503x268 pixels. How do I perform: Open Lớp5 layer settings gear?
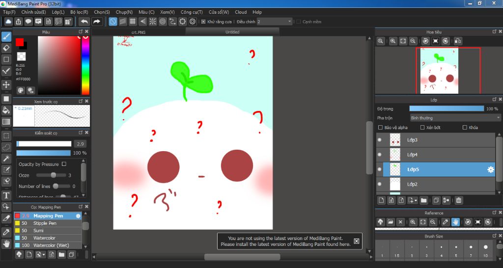(491, 169)
